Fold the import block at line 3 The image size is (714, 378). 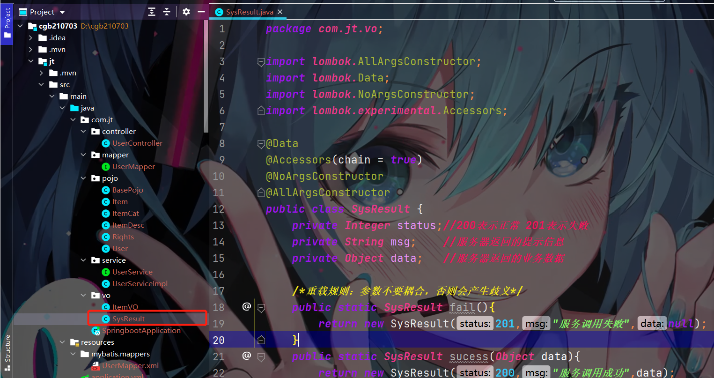point(261,61)
